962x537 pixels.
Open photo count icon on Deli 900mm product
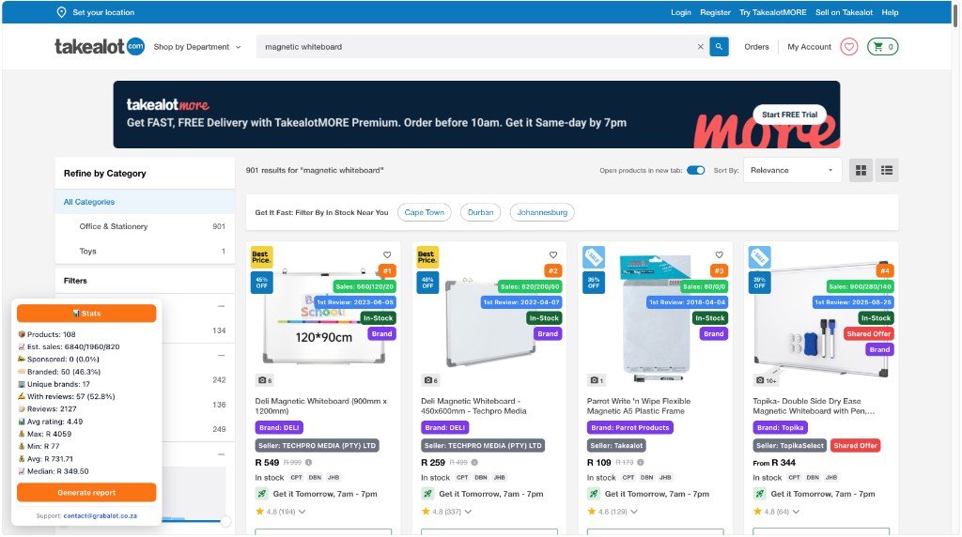pos(265,380)
